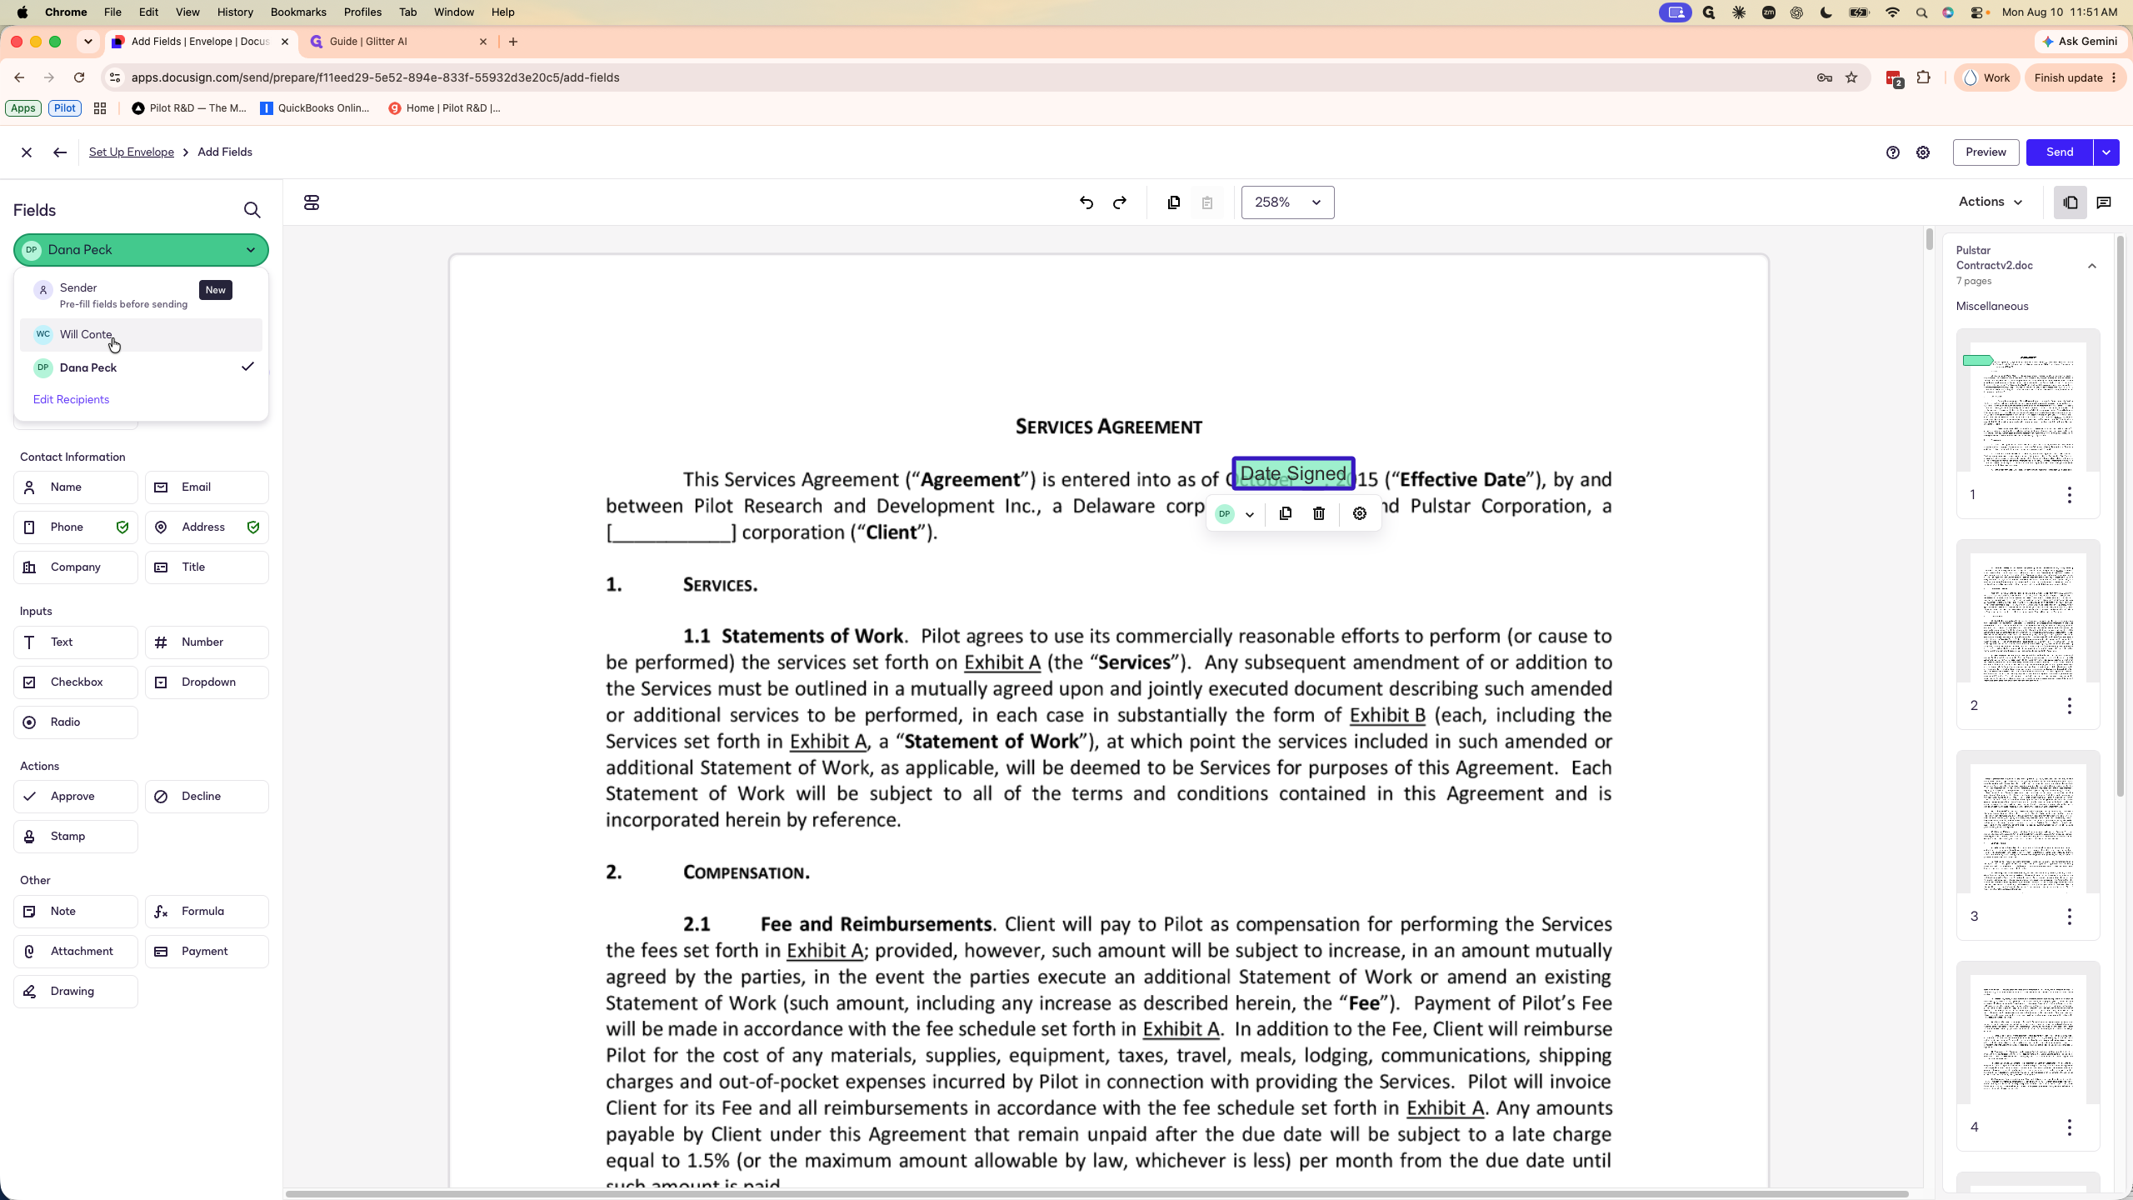Open page 4 thumbnail
This screenshot has height=1200, width=2133.
coord(2028,1040)
